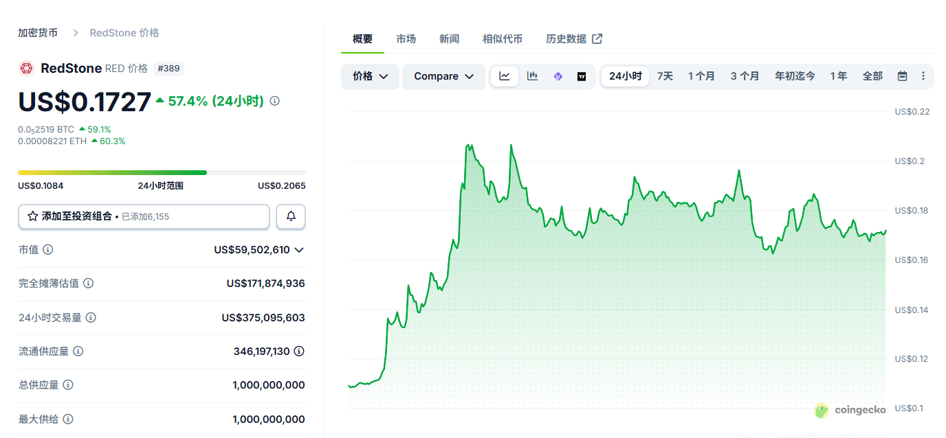Viewport: 946px width, 438px height.
Task: Click US$0.12 axis label
Action: 912,359
